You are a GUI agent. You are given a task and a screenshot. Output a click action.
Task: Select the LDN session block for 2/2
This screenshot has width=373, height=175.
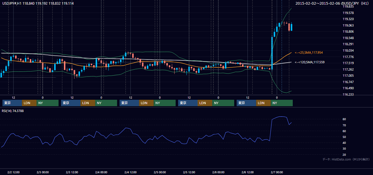pyautogui.click(x=29, y=103)
